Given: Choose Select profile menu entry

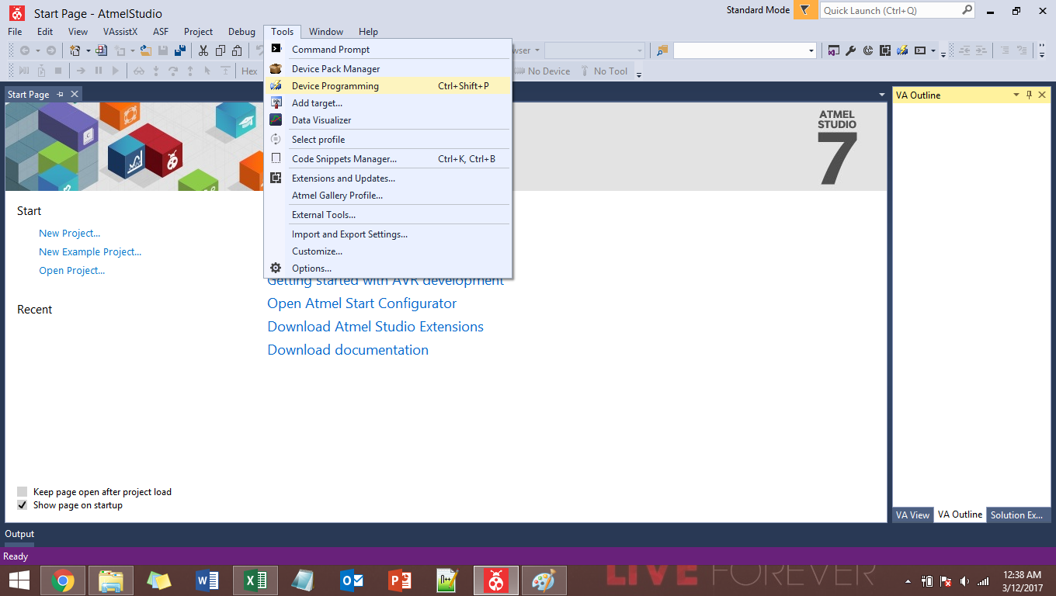Looking at the screenshot, I should [388, 139].
